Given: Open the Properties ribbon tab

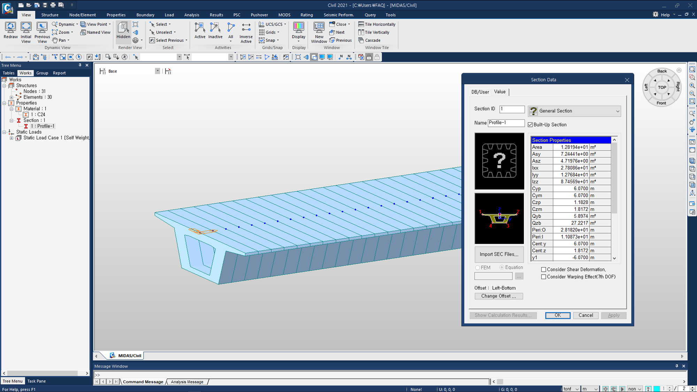Looking at the screenshot, I should (x=116, y=15).
